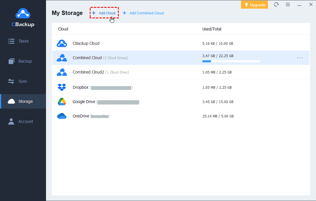Open the Sync section

point(22,81)
